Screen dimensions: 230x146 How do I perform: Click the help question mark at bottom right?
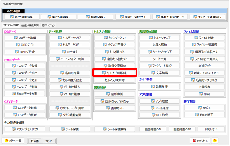pyautogui.click(x=215, y=141)
